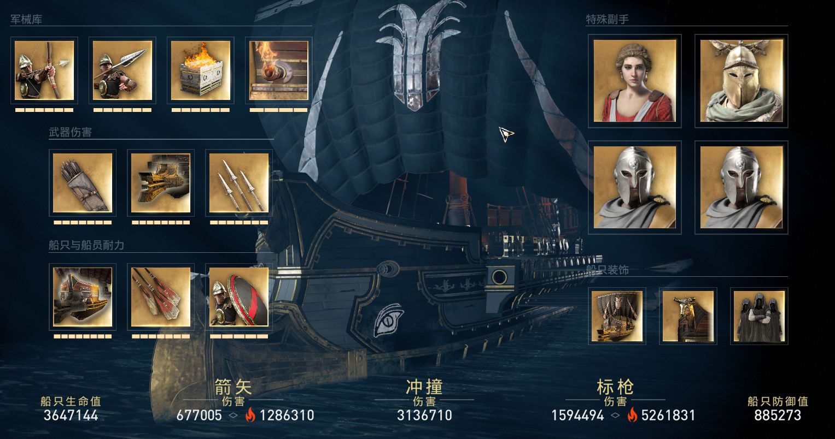This screenshot has height=439, width=835.
Task: Choose the shield crew armor upgrade
Action: click(x=239, y=297)
